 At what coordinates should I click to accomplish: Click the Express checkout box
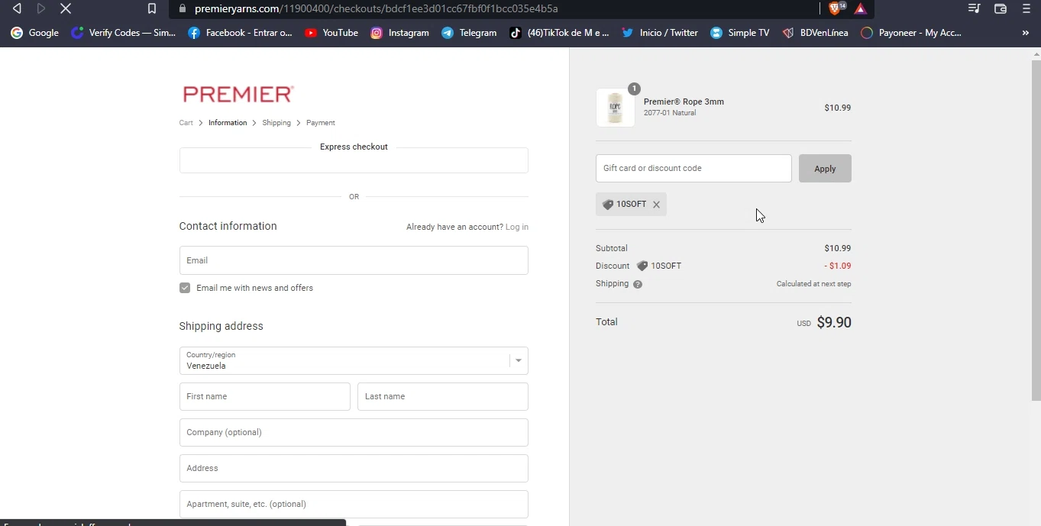pos(354,160)
